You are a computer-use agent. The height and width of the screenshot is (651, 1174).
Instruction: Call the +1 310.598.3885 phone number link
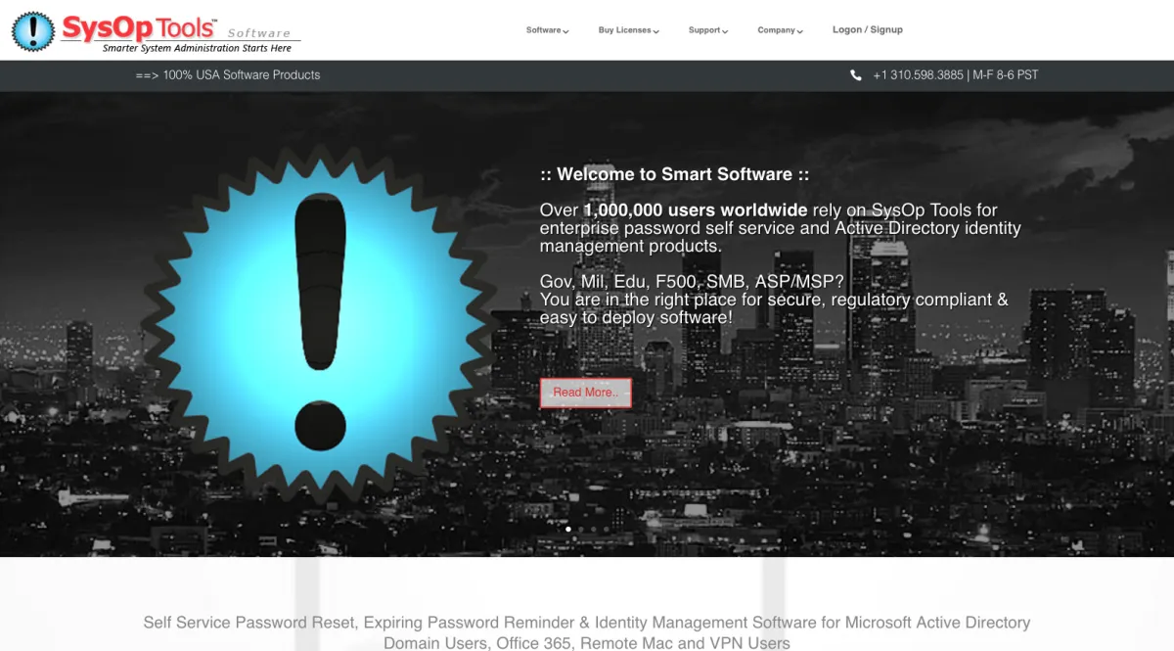[918, 74]
